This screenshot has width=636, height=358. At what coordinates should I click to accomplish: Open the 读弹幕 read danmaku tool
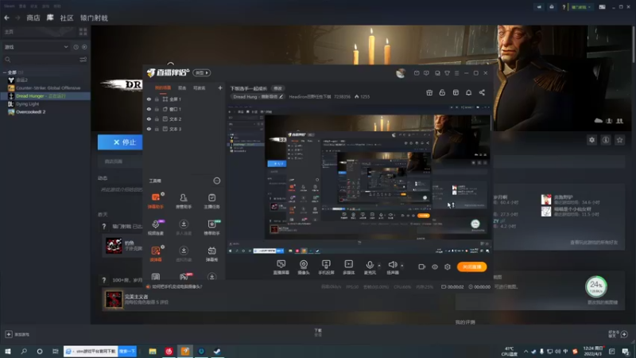click(156, 254)
